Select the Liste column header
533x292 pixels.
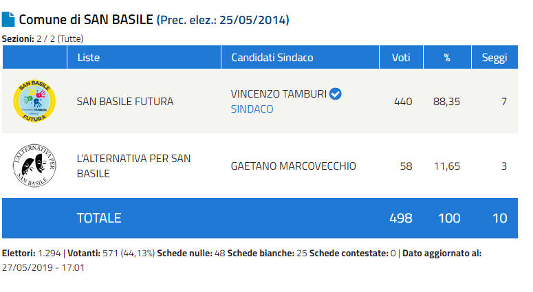pyautogui.click(x=88, y=58)
